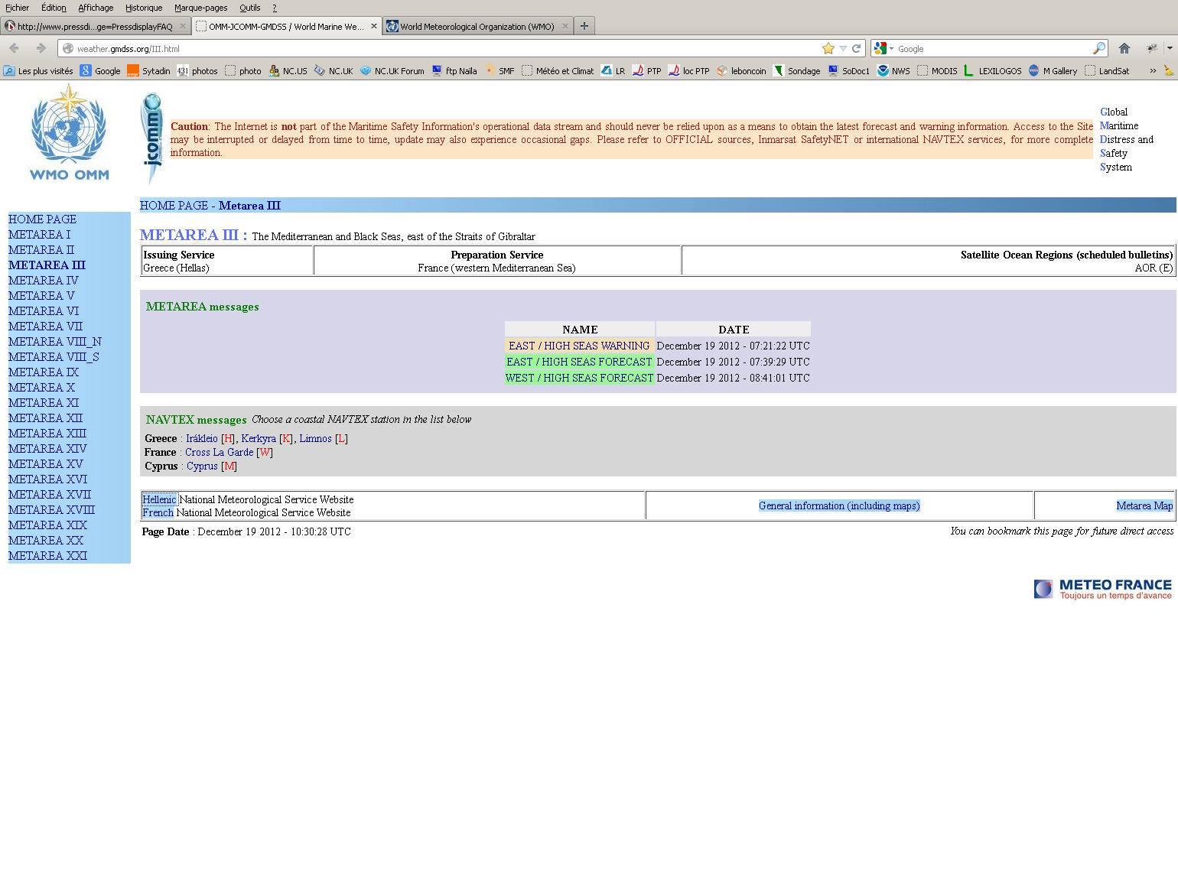Open the Metarea Map link

point(1144,505)
